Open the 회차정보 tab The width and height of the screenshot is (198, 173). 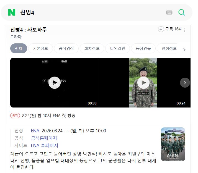[92, 48]
